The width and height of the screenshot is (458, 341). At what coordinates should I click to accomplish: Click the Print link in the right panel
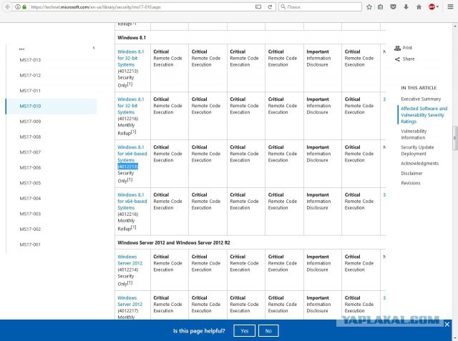(x=404, y=48)
